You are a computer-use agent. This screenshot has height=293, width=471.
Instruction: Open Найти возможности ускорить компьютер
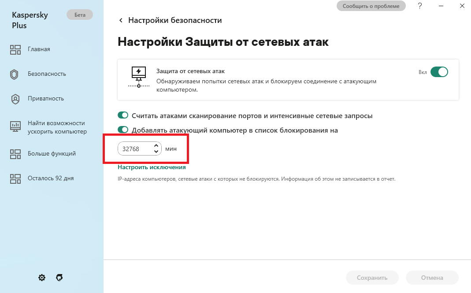(x=57, y=127)
